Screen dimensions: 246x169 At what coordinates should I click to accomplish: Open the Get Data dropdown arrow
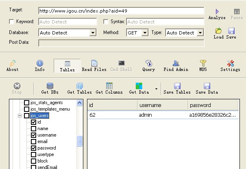point(156,89)
